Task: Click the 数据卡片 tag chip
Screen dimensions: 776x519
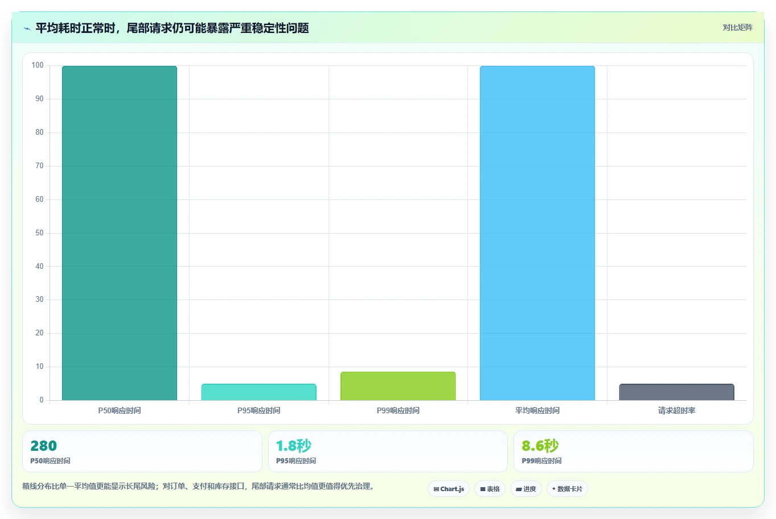Action: [x=567, y=489]
